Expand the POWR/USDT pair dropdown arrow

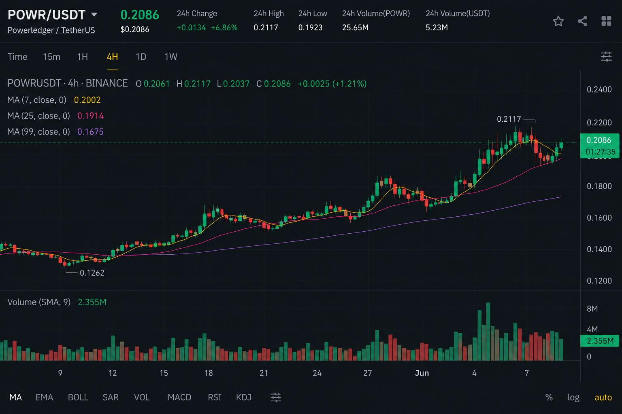94,15
